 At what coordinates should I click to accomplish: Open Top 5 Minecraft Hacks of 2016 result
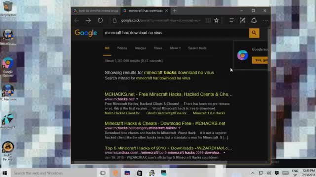[168, 148]
